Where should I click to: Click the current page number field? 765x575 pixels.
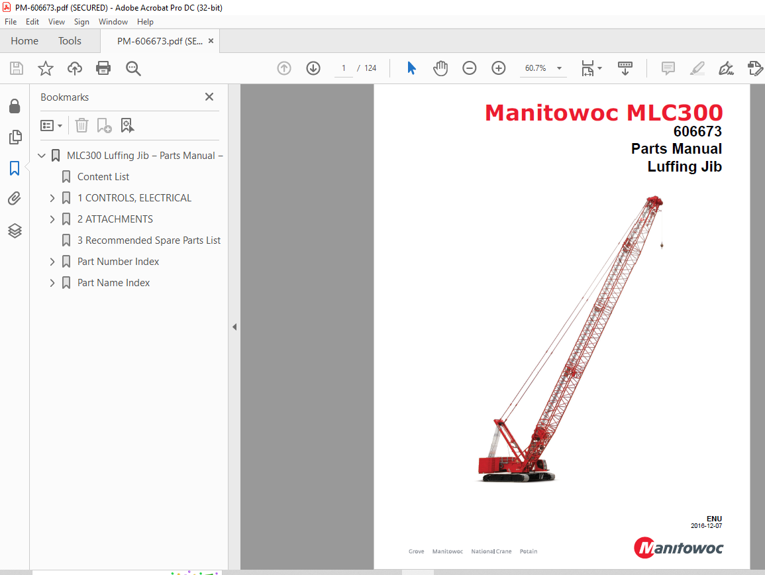(344, 68)
